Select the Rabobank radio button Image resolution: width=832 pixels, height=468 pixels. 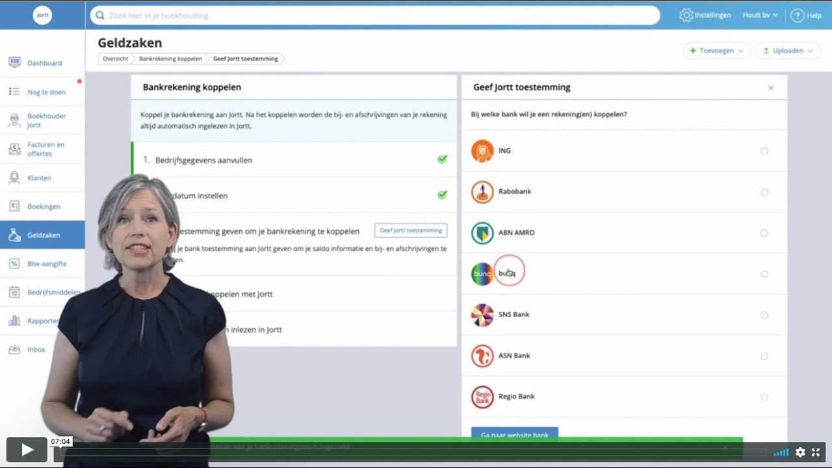point(764,192)
